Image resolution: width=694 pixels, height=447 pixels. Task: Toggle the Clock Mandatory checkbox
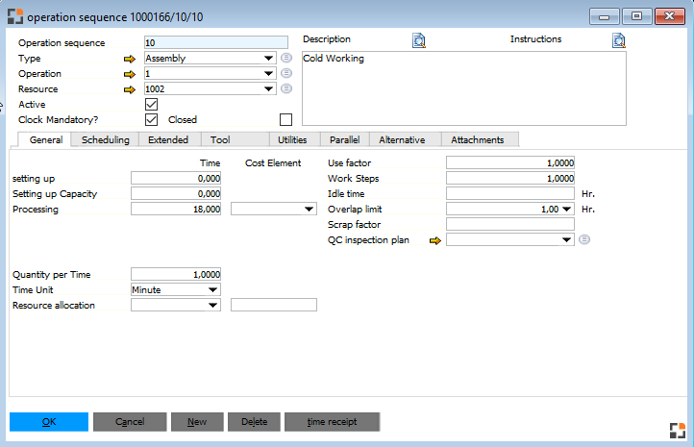151,120
